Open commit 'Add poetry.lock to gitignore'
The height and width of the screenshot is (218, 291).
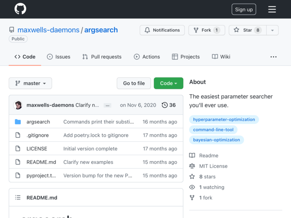(96, 135)
